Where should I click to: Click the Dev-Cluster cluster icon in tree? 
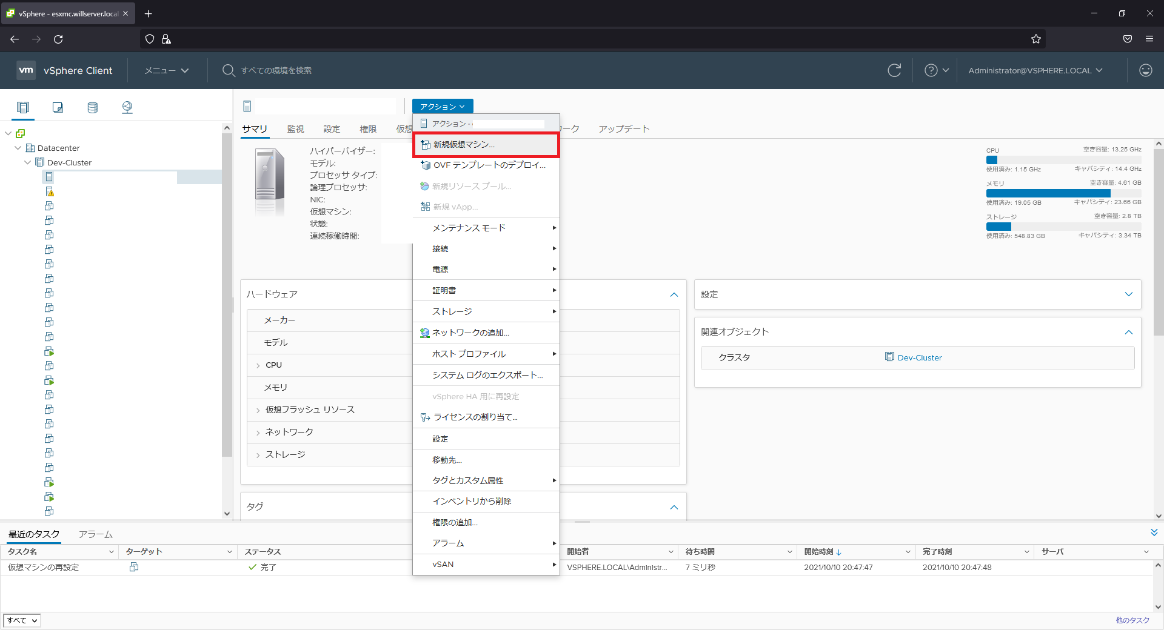click(40, 162)
